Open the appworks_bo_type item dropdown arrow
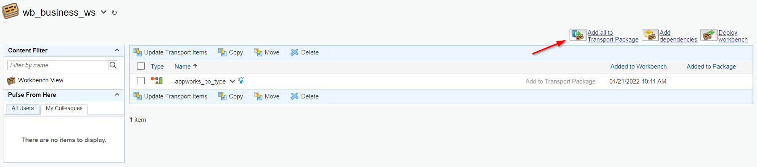Image resolution: width=757 pixels, height=167 pixels. click(232, 81)
